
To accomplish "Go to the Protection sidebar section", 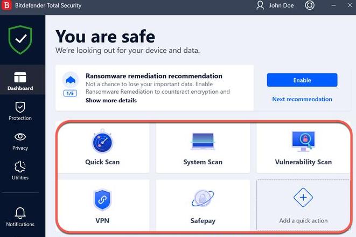I will (x=20, y=111).
